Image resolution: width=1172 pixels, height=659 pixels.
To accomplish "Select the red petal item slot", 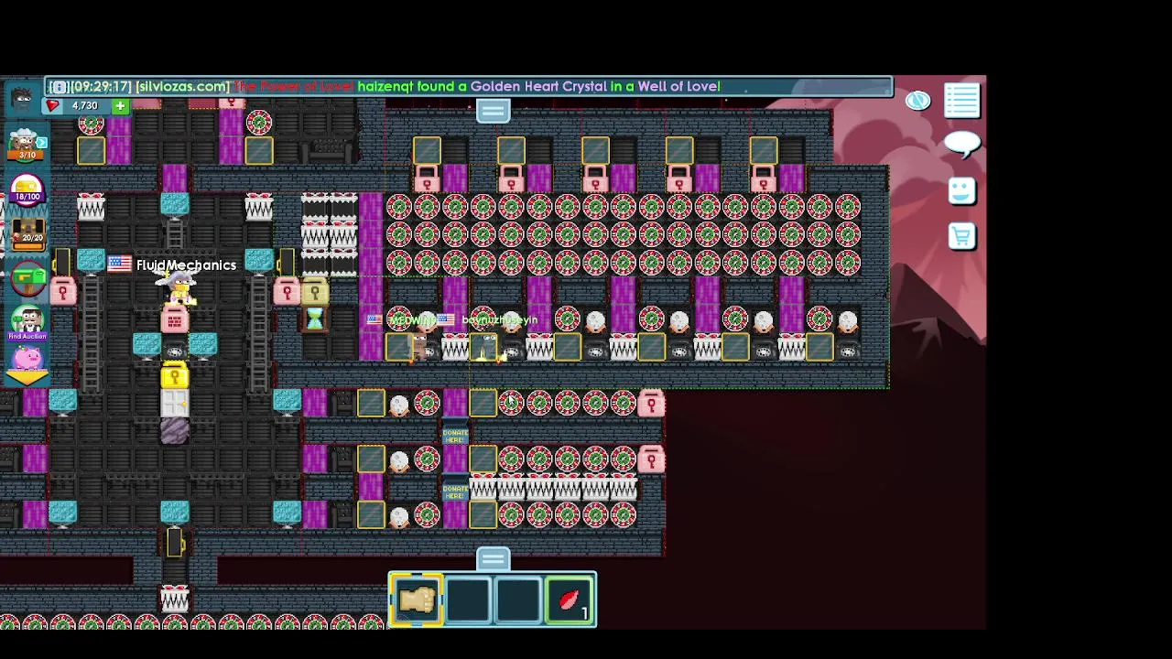I will coord(570,600).
